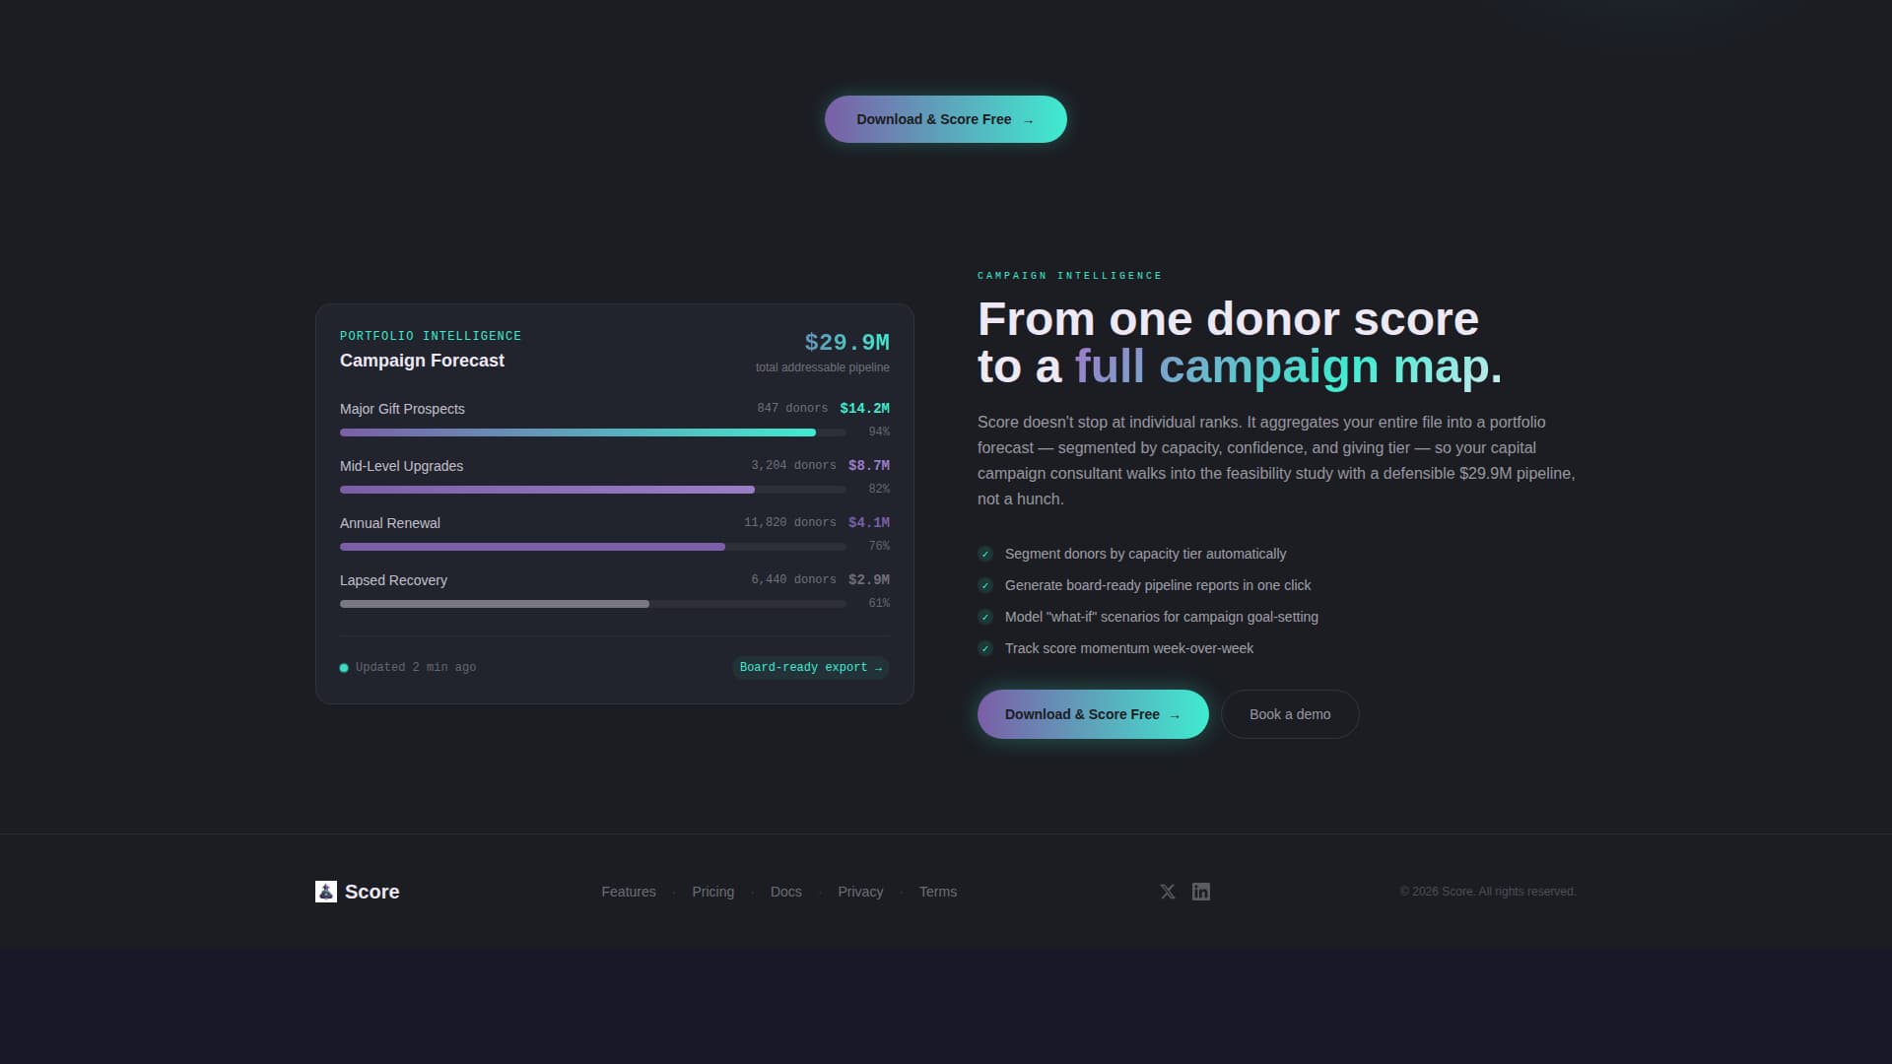This screenshot has width=1892, height=1064.
Task: Click the Lapsed Recovery row label
Action: (393, 580)
